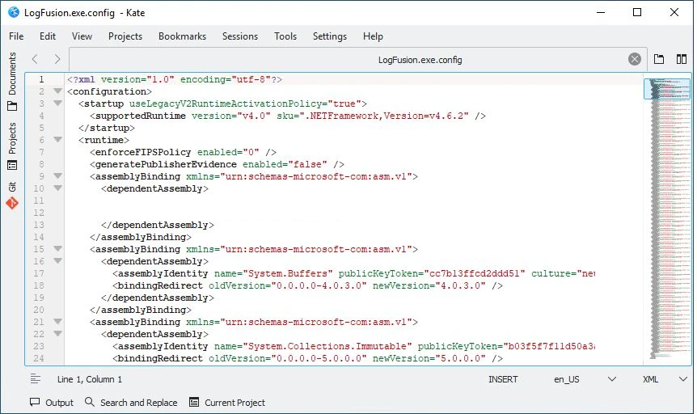This screenshot has height=414, width=697.
Task: Open the Current Project panel
Action: (x=227, y=403)
